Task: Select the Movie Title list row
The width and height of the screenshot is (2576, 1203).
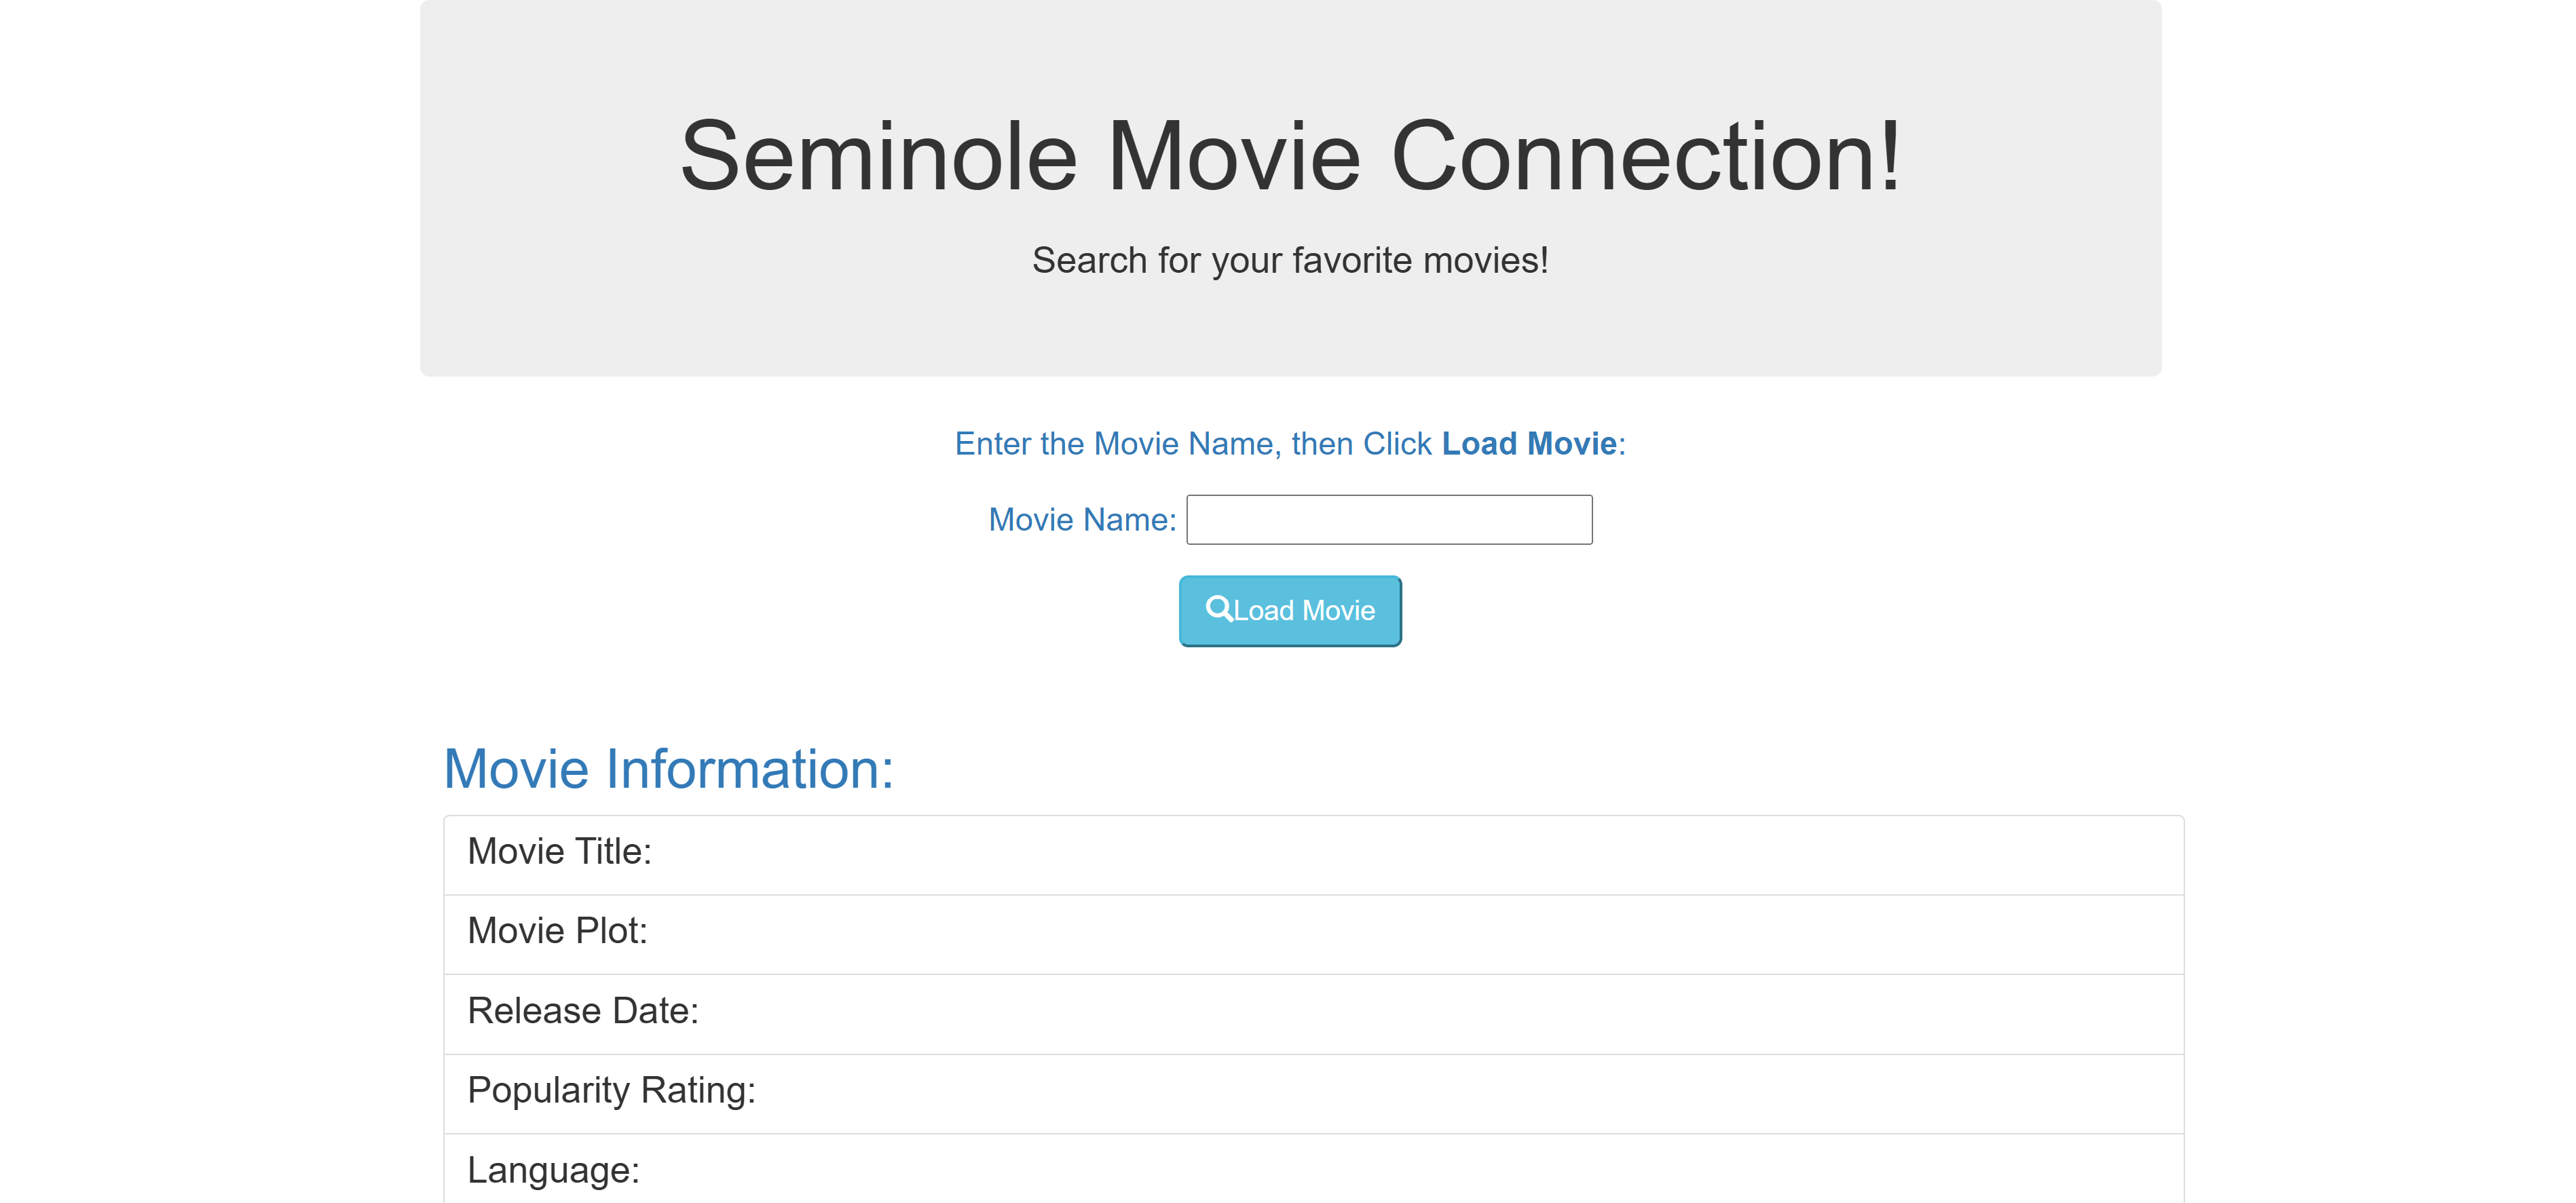Action: (x=1312, y=853)
